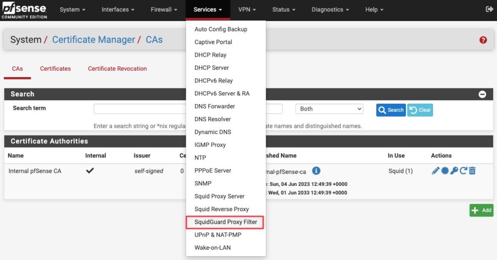This screenshot has width=497, height=260.
Task: Click the Sun, 04 Jun 2023 date
Action: 308,184
